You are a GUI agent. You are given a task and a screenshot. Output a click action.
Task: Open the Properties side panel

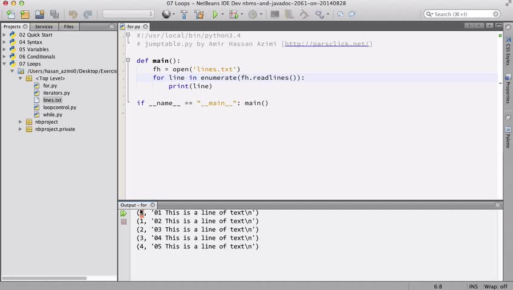point(508,89)
